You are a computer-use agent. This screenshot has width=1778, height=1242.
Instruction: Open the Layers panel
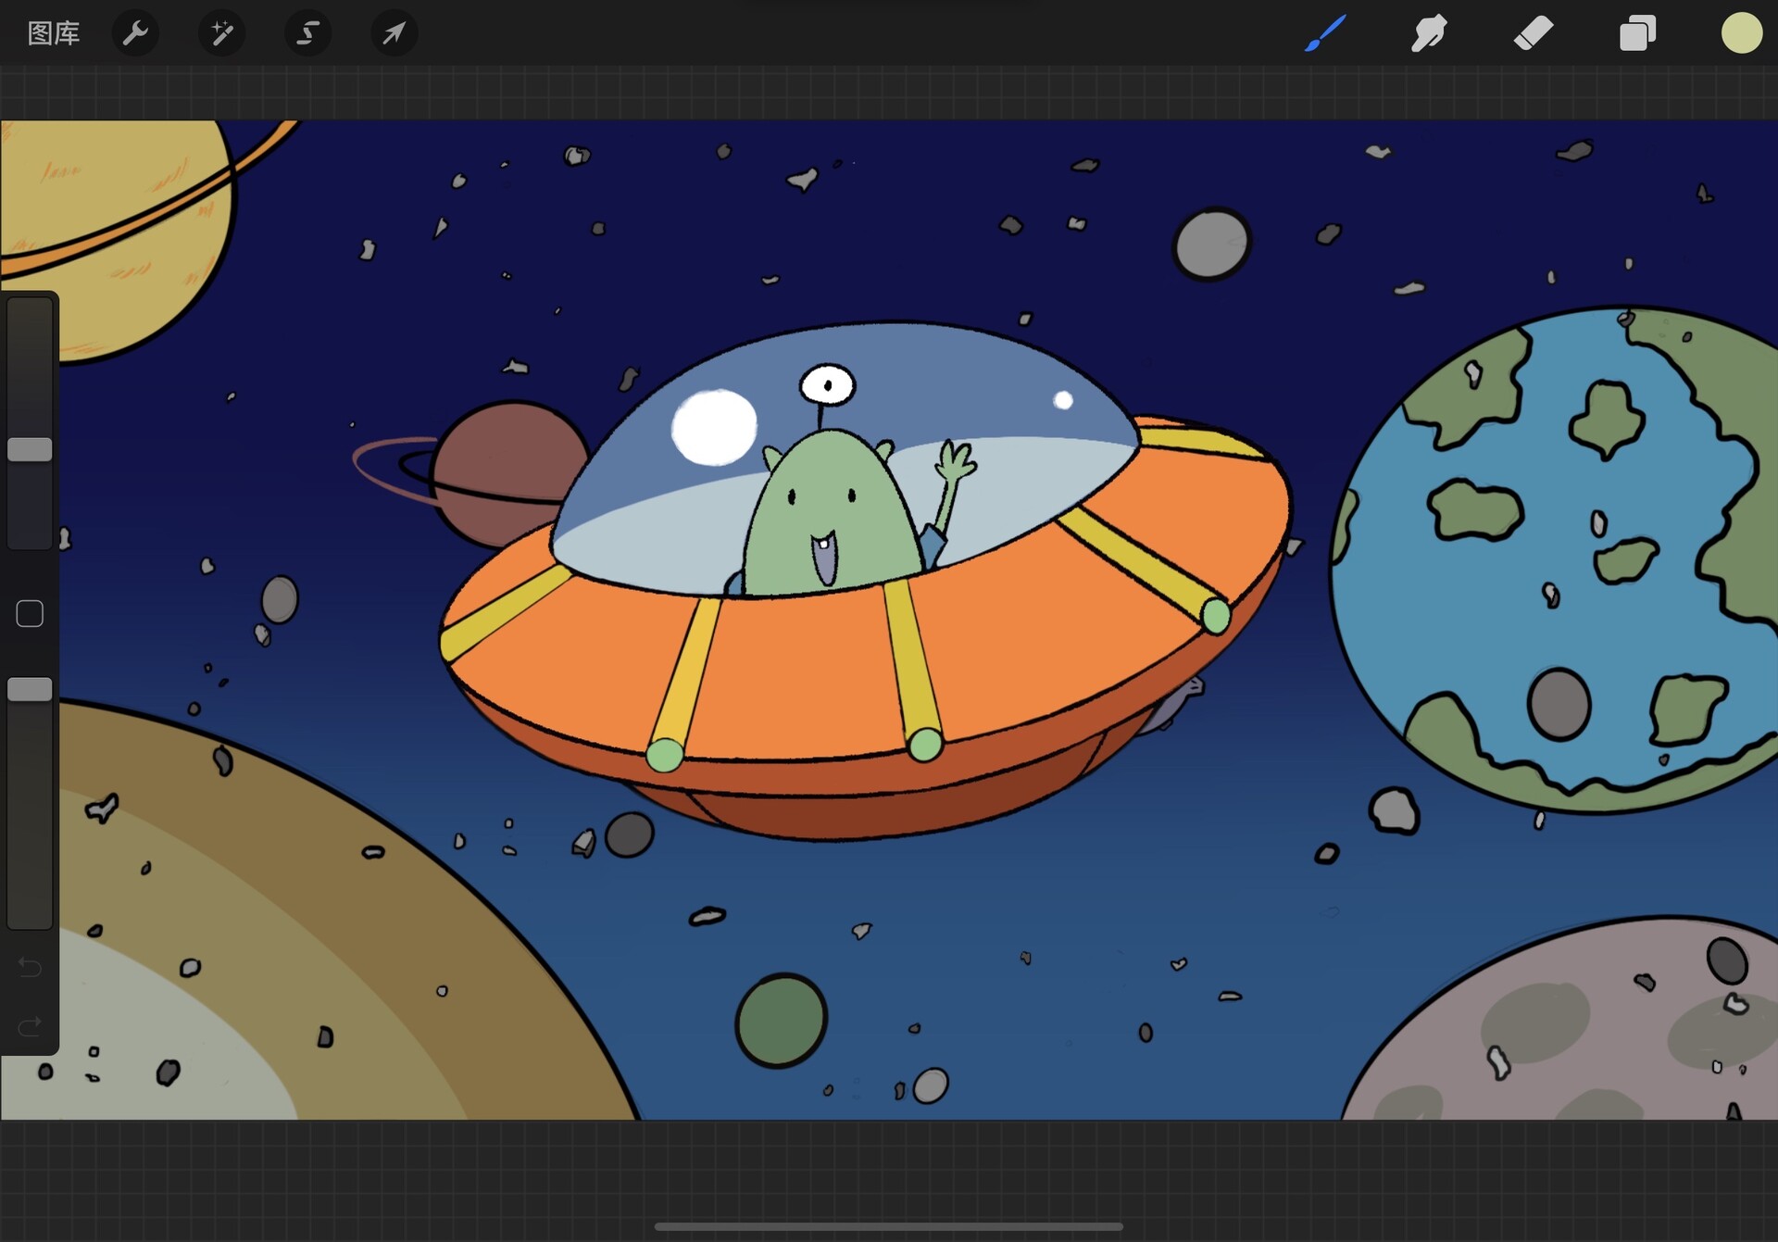(1637, 33)
